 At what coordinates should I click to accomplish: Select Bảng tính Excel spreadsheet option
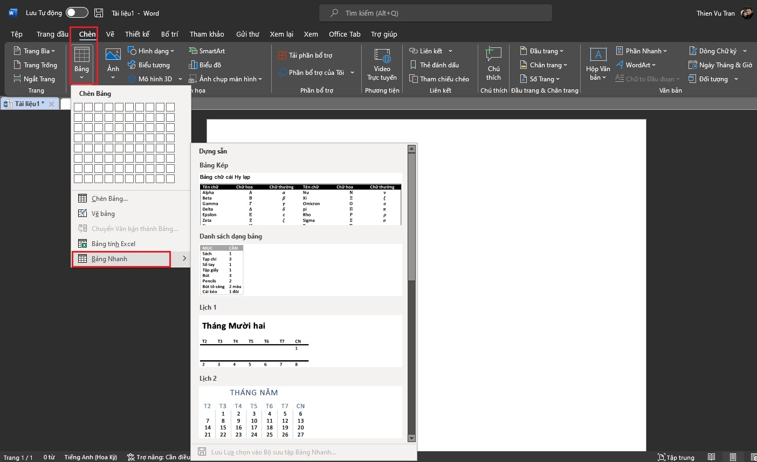(113, 244)
